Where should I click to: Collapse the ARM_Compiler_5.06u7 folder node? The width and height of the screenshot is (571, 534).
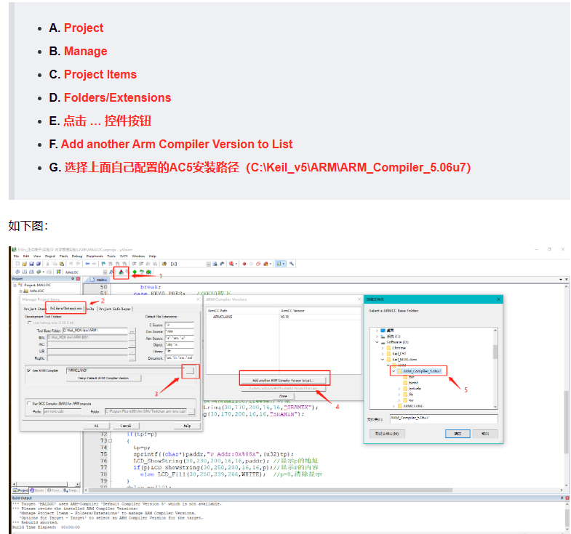tap(394, 371)
